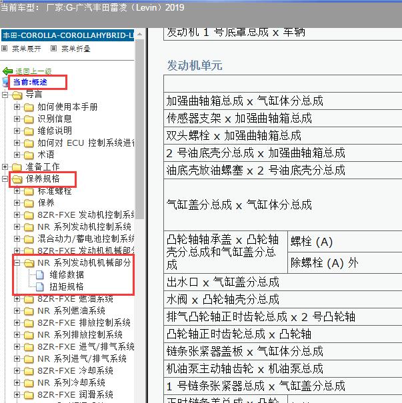Expand the 维修说明 node

(17, 131)
